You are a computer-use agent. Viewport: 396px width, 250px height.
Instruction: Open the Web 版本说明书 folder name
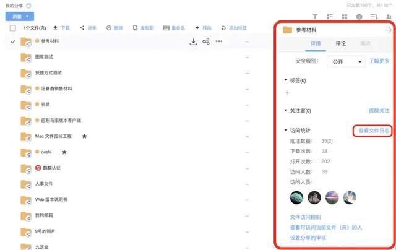(x=51, y=200)
